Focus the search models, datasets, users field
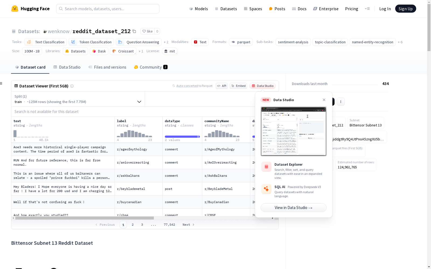This screenshot has height=269, width=431. (108, 9)
